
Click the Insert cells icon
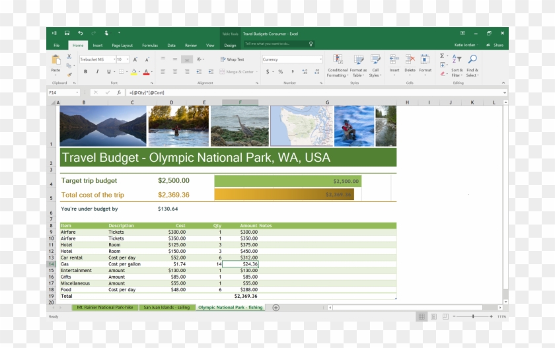click(x=394, y=59)
